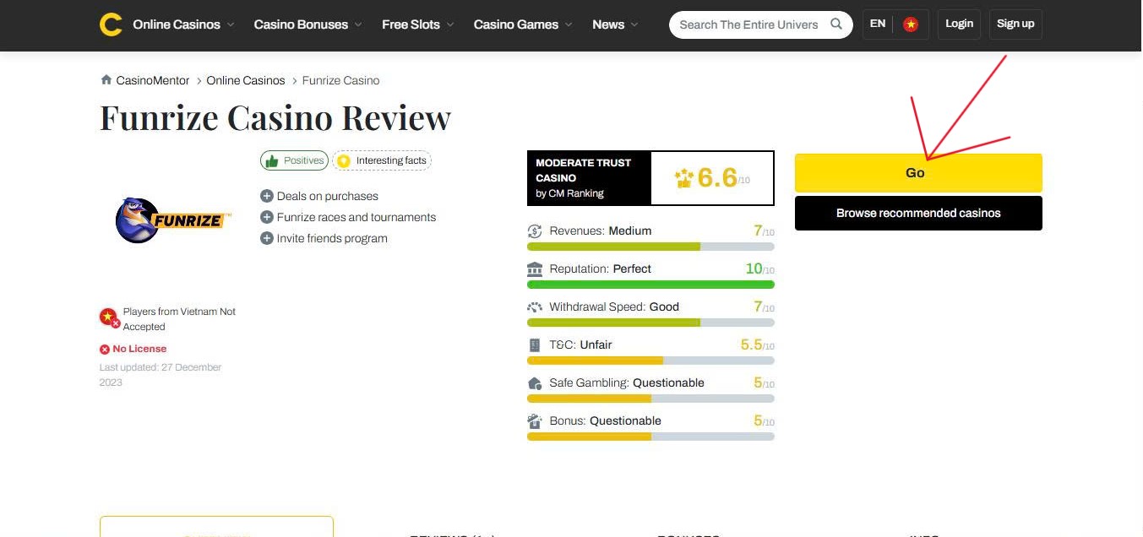The height and width of the screenshot is (537, 1143).
Task: Click the home icon in breadcrumb
Action: pos(106,80)
